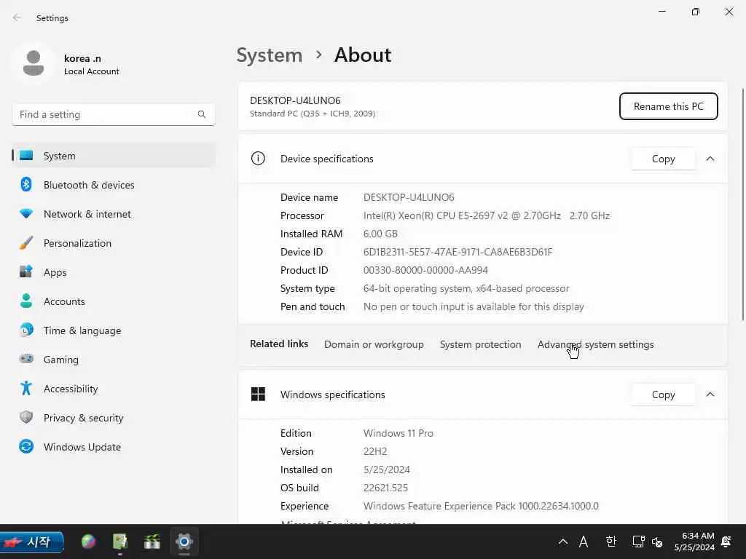The width and height of the screenshot is (746, 559).
Task: Copy the Device specifications
Action: click(663, 159)
